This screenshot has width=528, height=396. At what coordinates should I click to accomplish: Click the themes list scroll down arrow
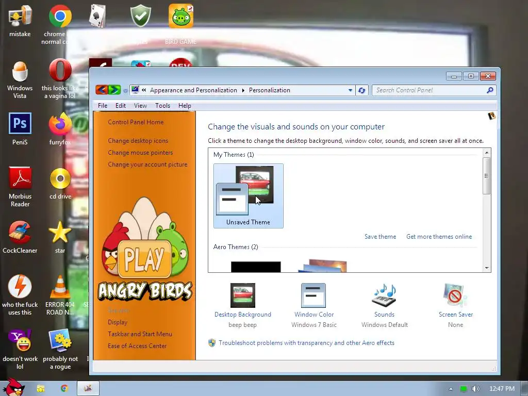coord(487,268)
